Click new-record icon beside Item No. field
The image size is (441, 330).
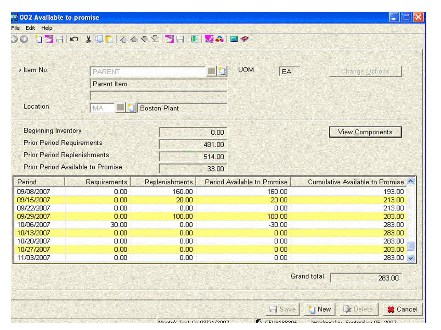[x=223, y=71]
